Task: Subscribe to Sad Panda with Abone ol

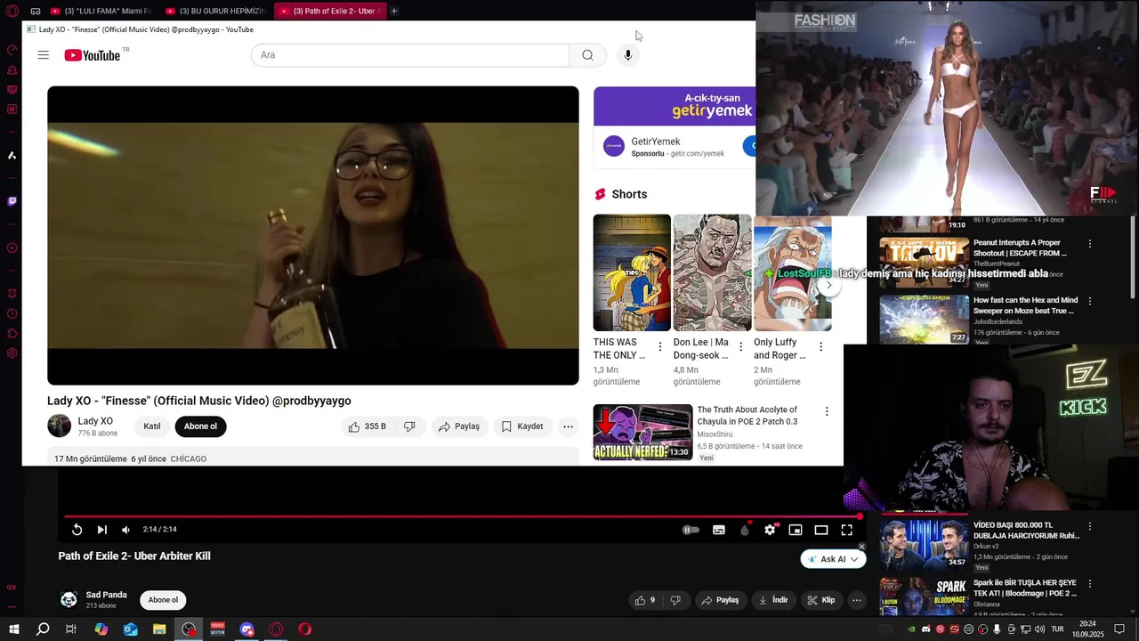Action: pyautogui.click(x=163, y=600)
